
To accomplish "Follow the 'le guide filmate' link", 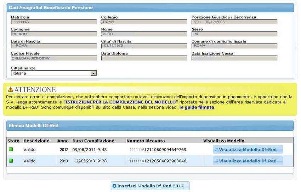I will pos(197,107).
